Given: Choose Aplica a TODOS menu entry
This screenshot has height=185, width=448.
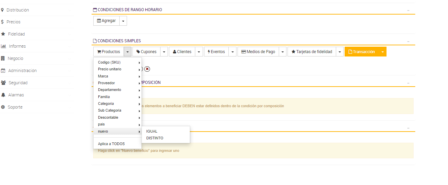Looking at the screenshot, I should (111, 144).
